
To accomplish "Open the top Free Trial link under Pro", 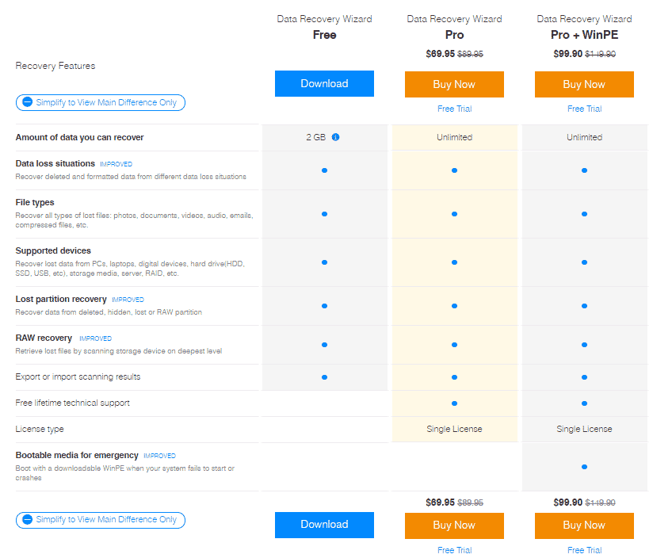I will point(454,109).
